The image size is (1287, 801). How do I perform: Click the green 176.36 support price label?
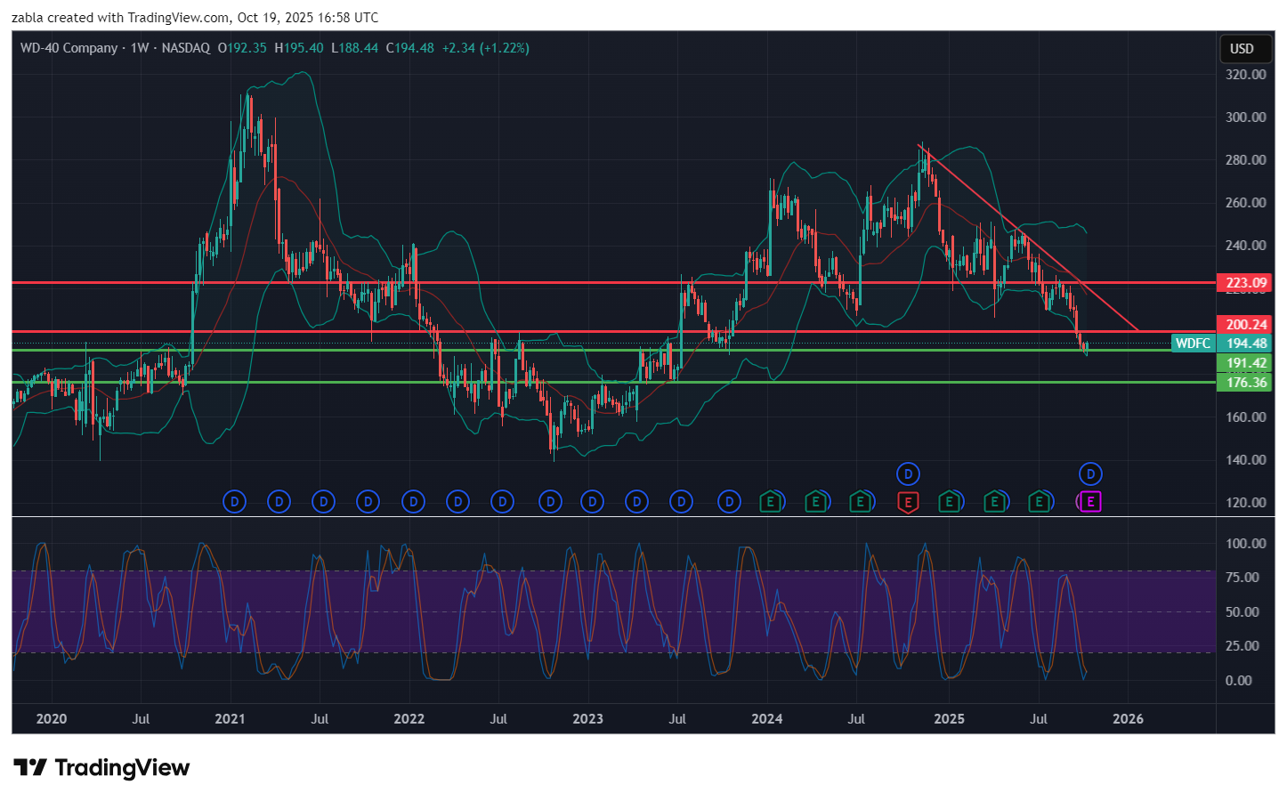tap(1245, 383)
